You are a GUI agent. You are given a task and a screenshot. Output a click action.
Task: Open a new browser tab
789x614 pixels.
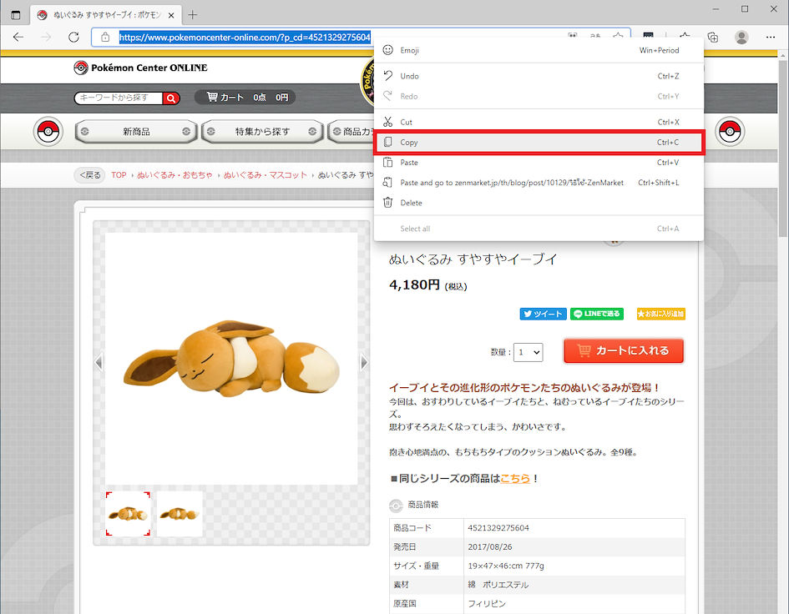click(x=193, y=15)
